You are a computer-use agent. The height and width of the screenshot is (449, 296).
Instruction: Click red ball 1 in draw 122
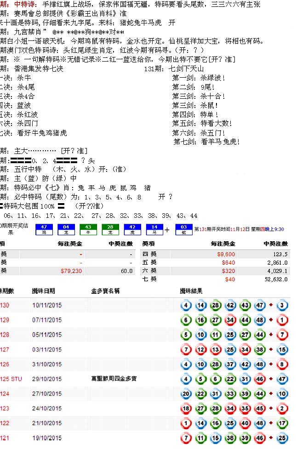tap(186, 423)
